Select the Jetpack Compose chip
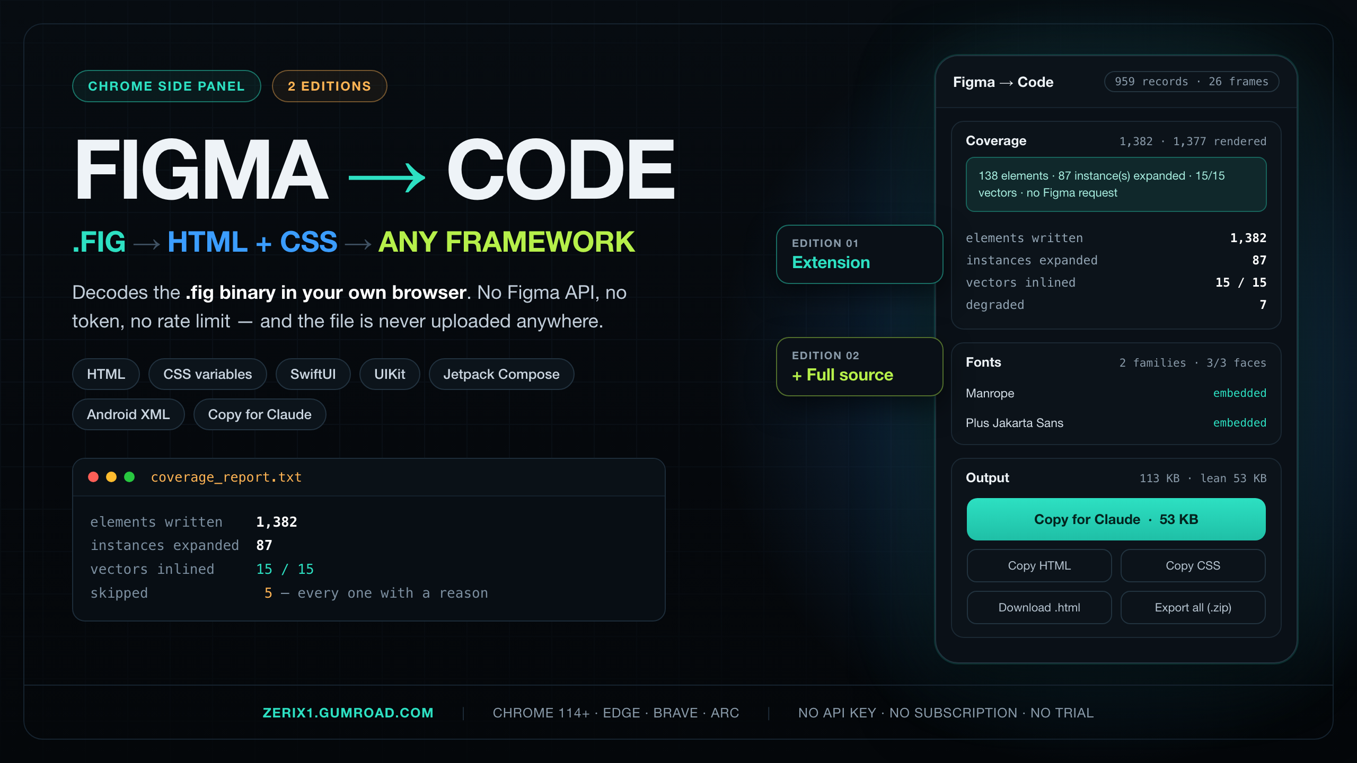This screenshot has width=1357, height=763. (x=501, y=374)
